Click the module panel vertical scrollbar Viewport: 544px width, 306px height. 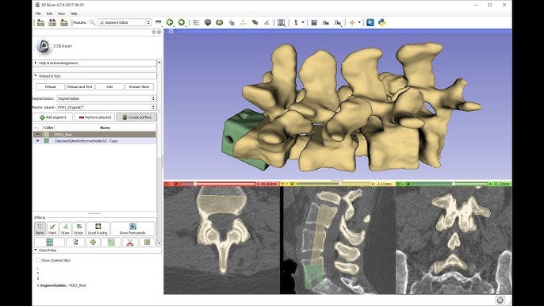click(x=159, y=153)
